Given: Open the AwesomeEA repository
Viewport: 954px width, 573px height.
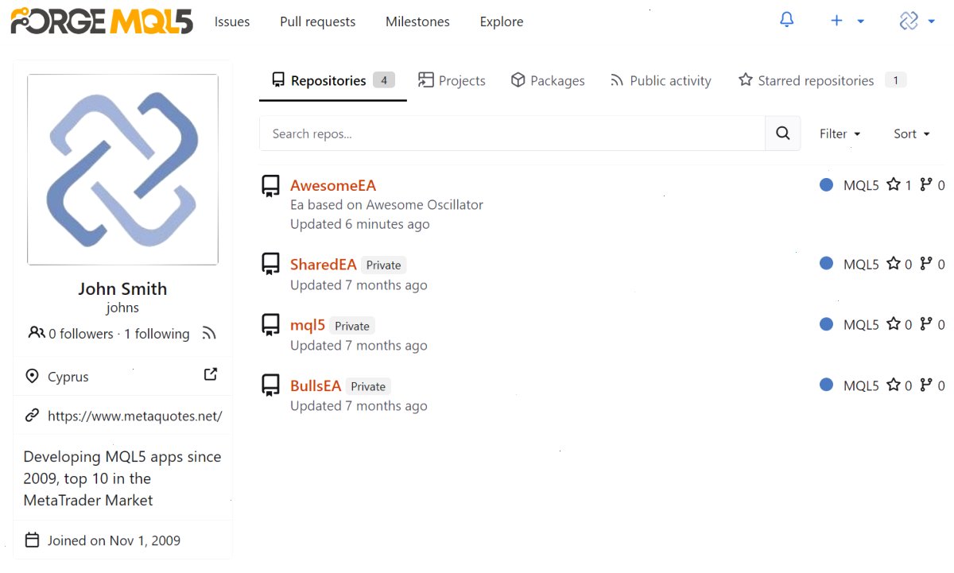Looking at the screenshot, I should (x=333, y=185).
